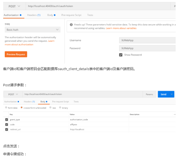Open the column options ellipsis in the params table

175,114
